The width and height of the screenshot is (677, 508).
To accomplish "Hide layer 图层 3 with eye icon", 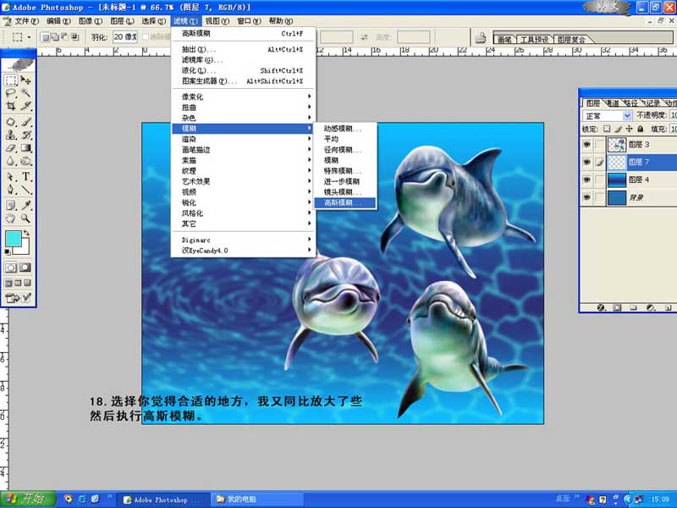I will pos(586,144).
